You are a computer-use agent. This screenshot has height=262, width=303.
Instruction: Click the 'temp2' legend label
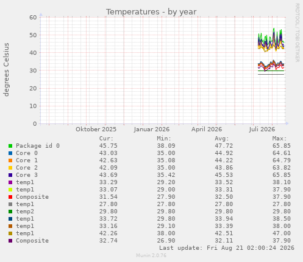click(x=25, y=212)
